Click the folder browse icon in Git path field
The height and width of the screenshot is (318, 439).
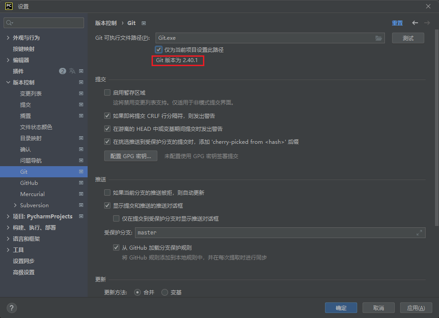point(379,38)
